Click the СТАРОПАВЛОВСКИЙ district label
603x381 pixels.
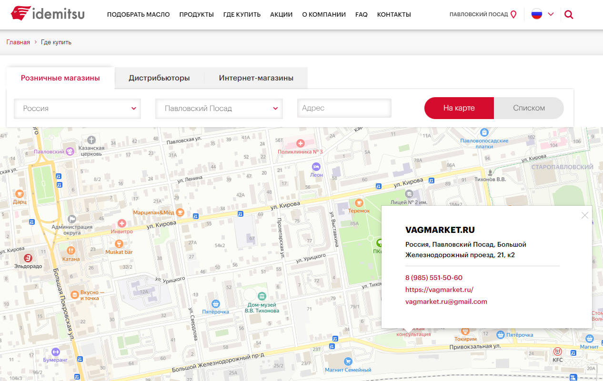[x=563, y=167]
